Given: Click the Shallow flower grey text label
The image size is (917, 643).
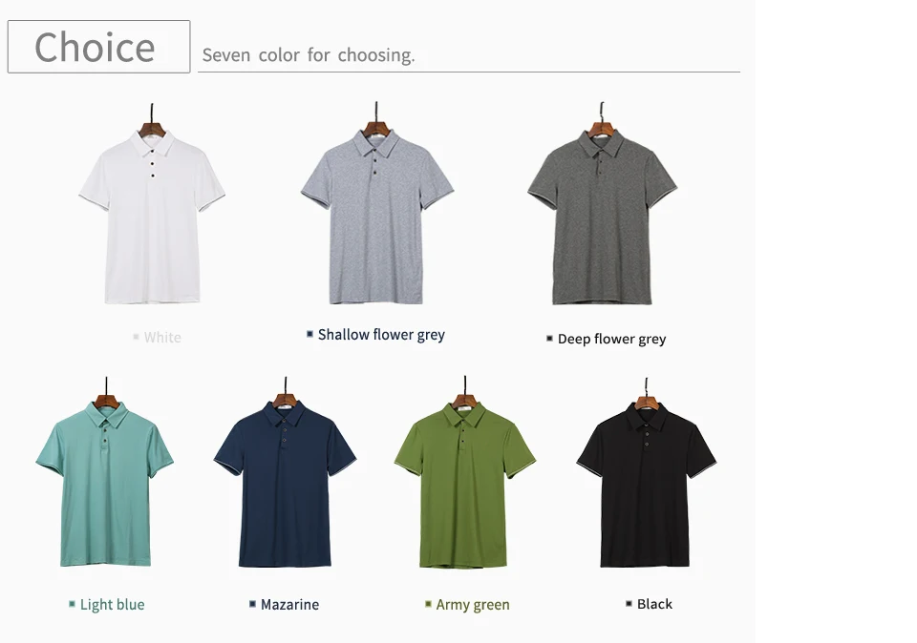Looking at the screenshot, I should coord(381,335).
